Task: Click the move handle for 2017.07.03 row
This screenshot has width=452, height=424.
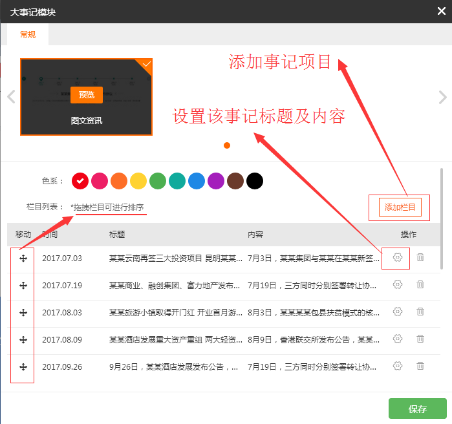Action: 23,258
